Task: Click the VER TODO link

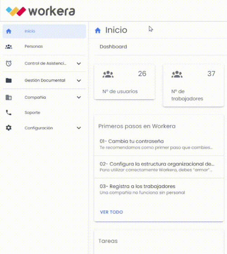Action: [x=112, y=212]
